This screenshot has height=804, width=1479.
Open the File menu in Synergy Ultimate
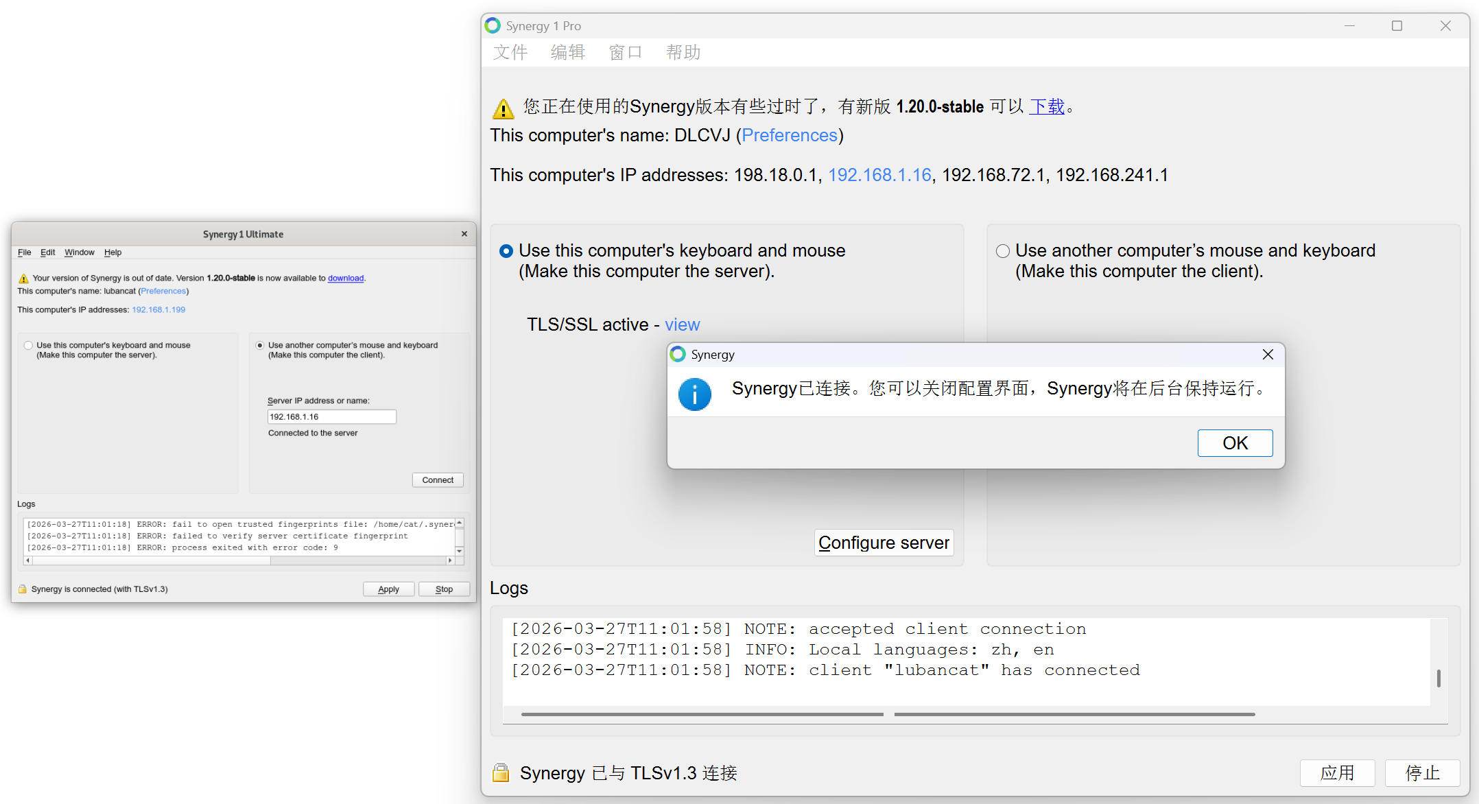pyautogui.click(x=24, y=252)
